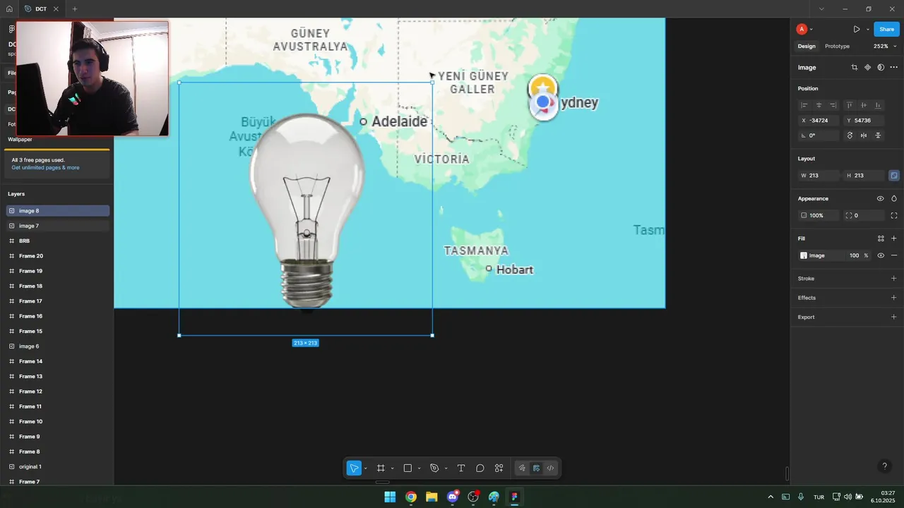Open the fill styles library icon

coord(881,238)
